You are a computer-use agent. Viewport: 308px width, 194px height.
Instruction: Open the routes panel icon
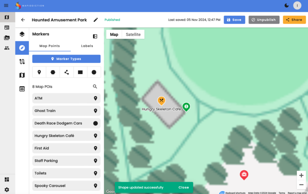tap(22, 61)
